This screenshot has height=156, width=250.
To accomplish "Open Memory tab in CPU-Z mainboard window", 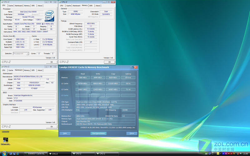I will point(27,71).
